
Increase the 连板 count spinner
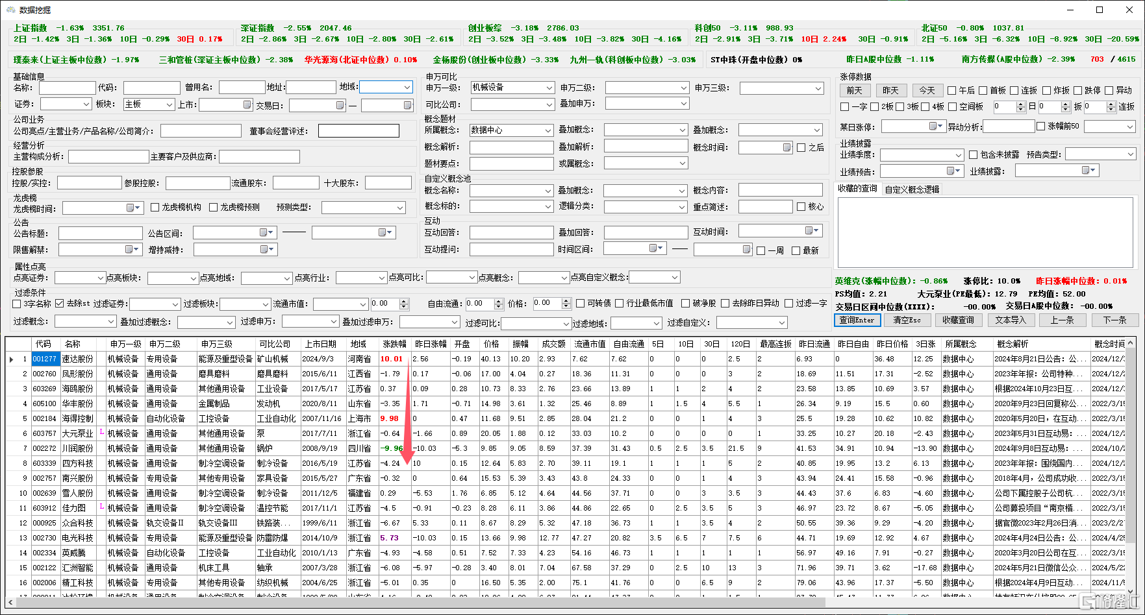(x=1112, y=104)
